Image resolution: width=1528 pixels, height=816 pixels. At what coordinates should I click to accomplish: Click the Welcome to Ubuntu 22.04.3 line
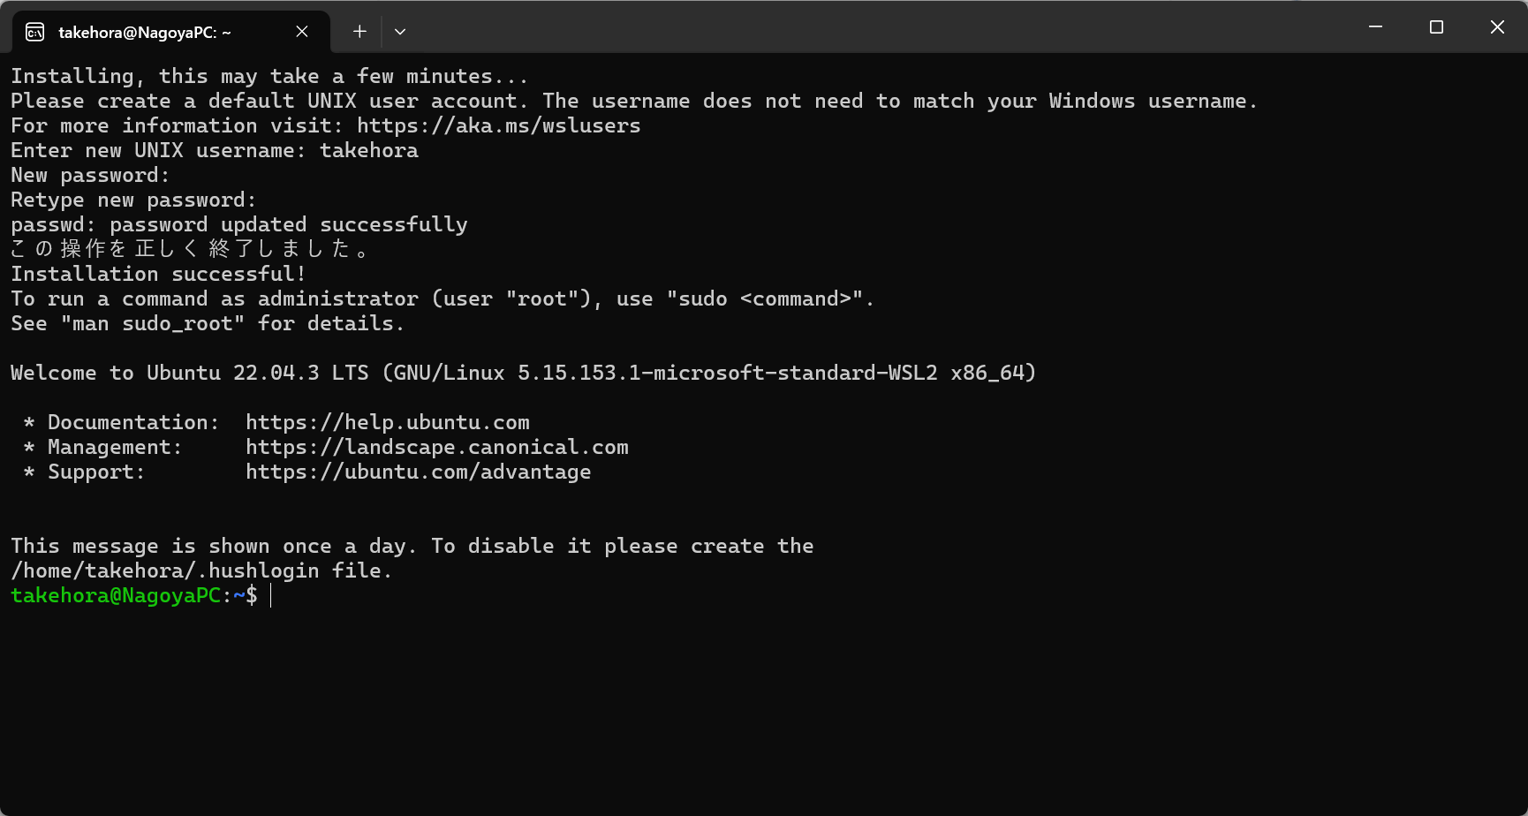click(x=523, y=374)
